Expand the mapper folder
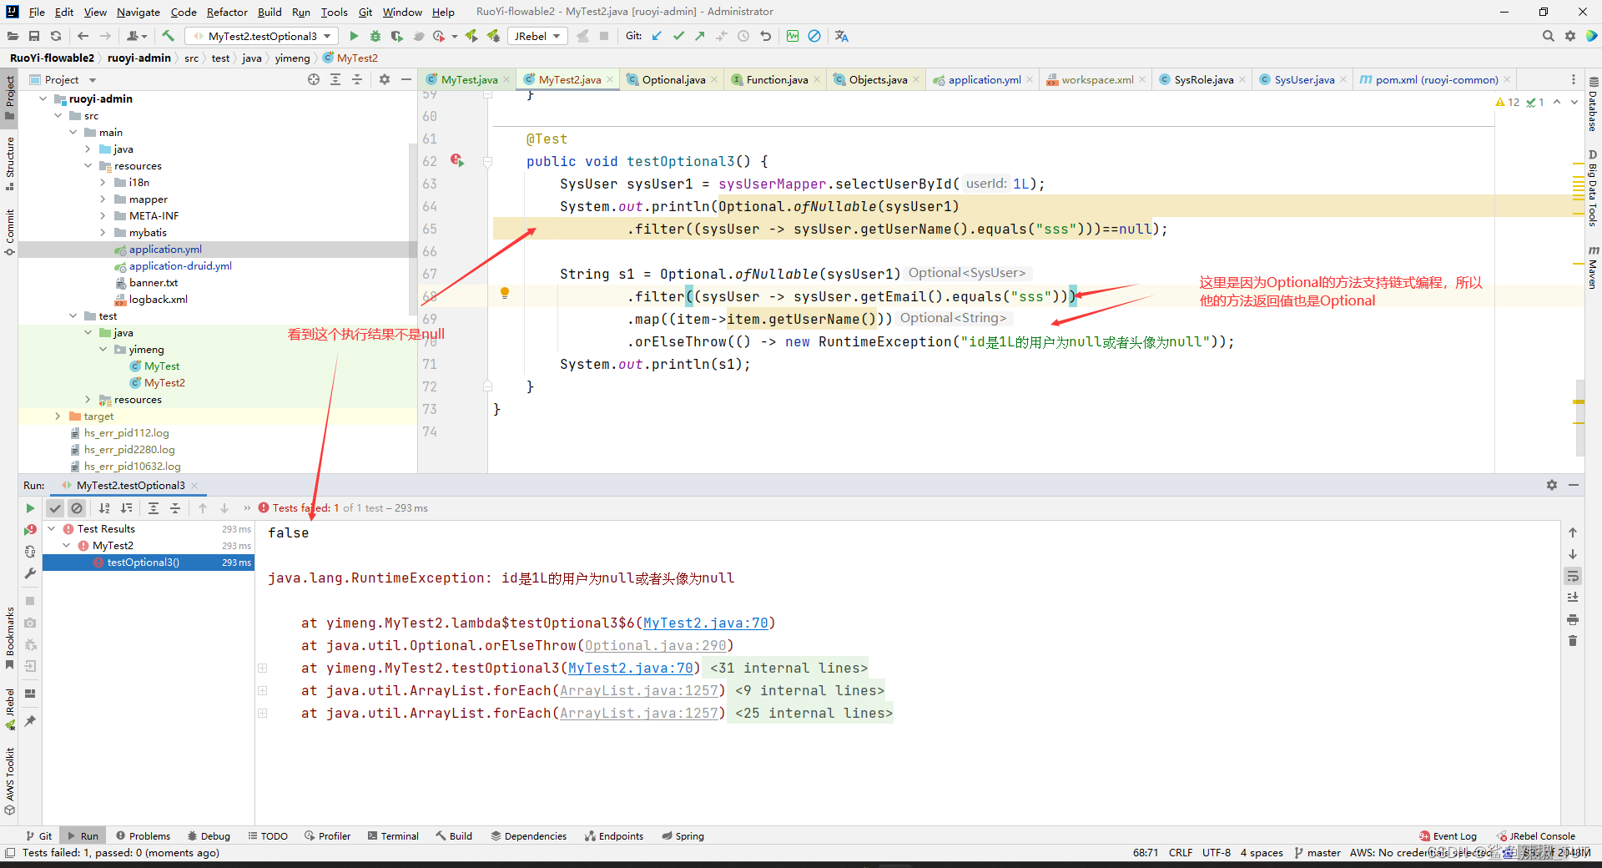The image size is (1602, 868). 103,199
